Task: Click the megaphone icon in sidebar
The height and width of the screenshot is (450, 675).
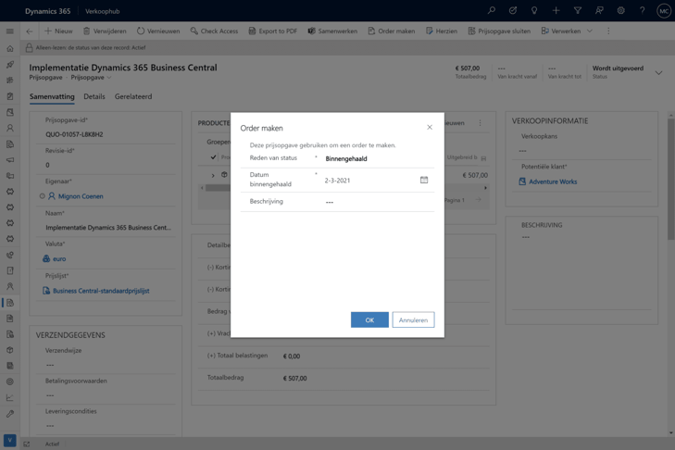Action: [10, 160]
